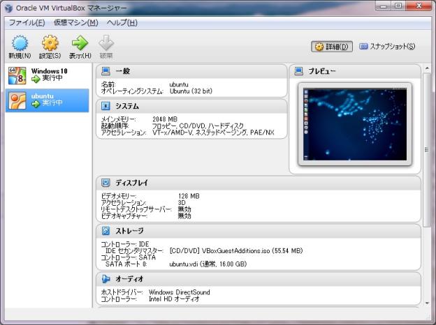This screenshot has width=436, height=325.
Task: Click the details pane scroll-down arrow
Action: (x=427, y=303)
